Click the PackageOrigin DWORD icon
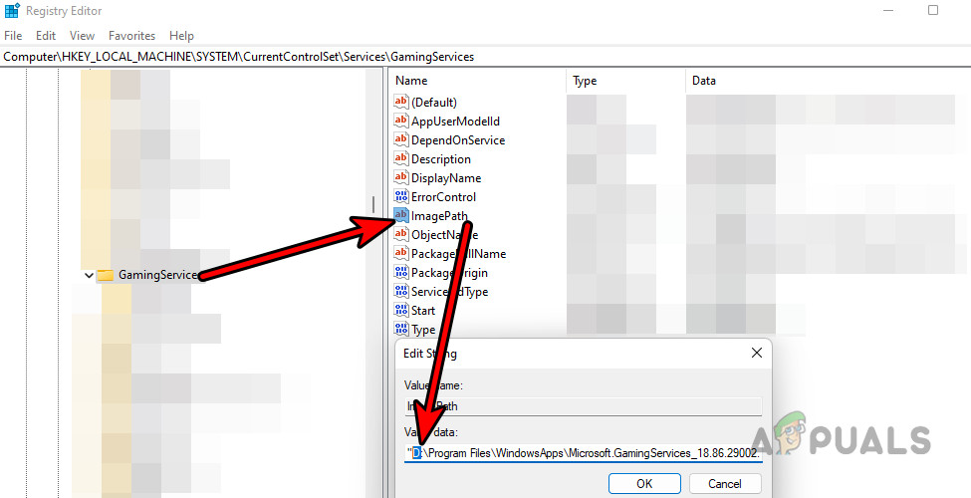971x498 pixels. click(401, 273)
